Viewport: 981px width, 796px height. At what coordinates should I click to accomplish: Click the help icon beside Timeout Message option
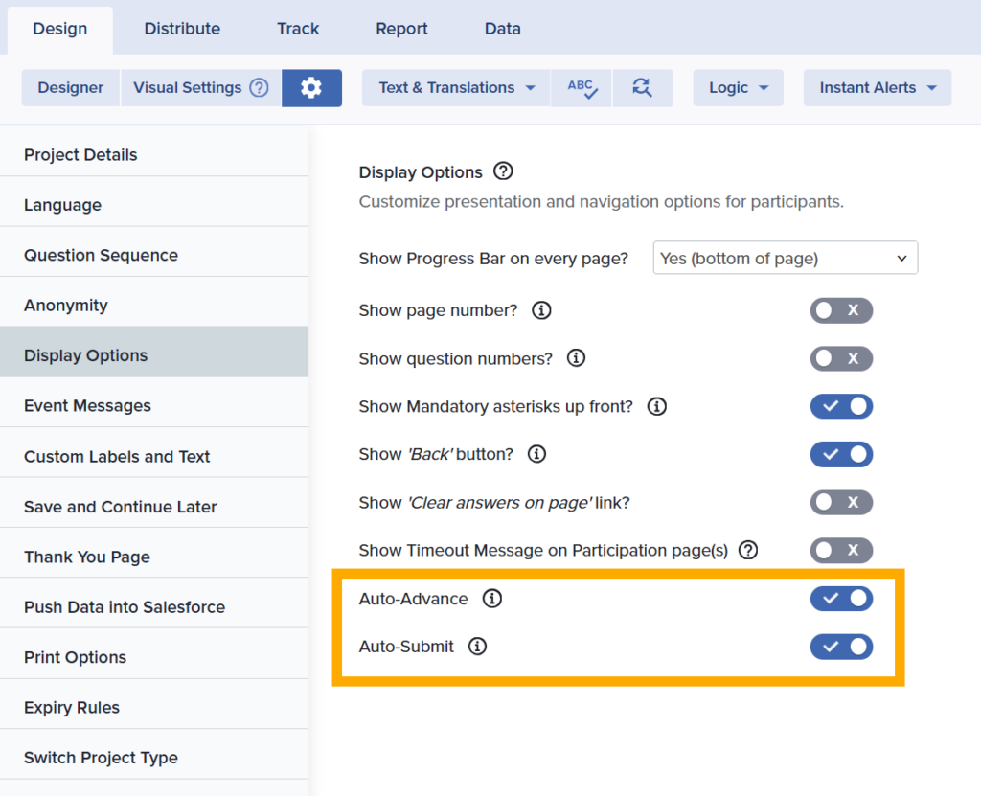pyautogui.click(x=748, y=550)
